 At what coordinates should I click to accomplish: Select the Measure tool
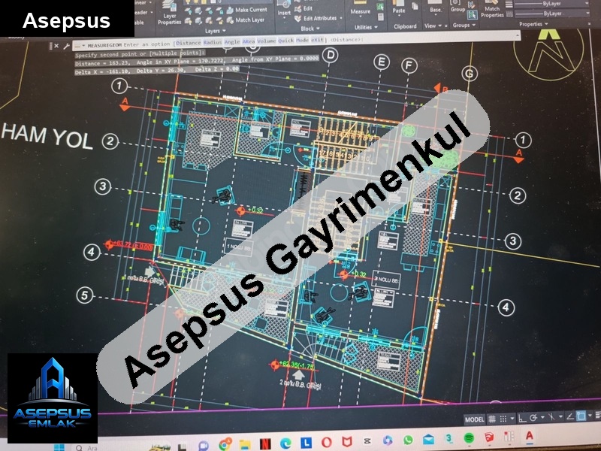coord(361,9)
